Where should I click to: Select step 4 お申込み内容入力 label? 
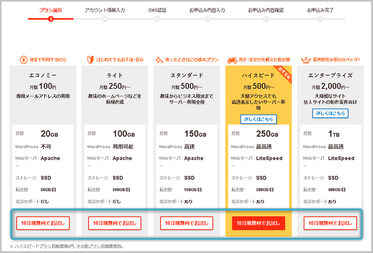pos(207,10)
